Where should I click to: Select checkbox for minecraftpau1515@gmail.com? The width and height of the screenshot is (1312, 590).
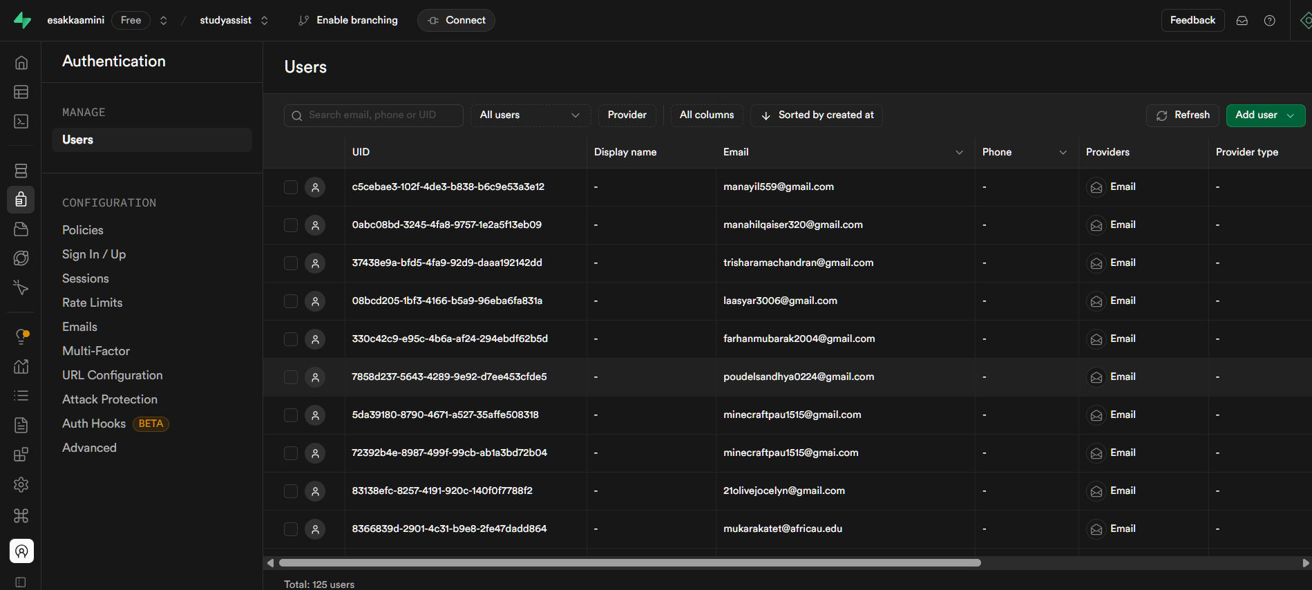pos(291,415)
